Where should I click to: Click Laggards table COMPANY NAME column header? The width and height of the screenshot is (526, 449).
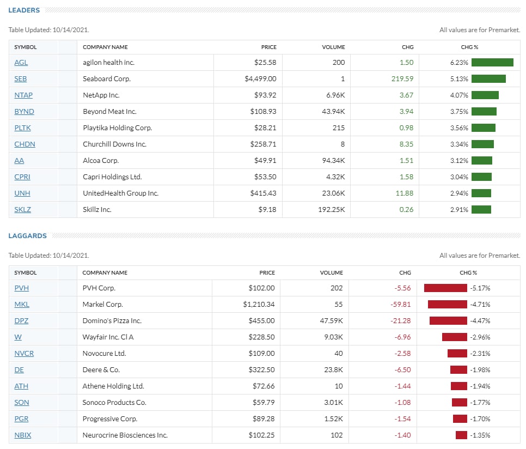click(x=105, y=273)
